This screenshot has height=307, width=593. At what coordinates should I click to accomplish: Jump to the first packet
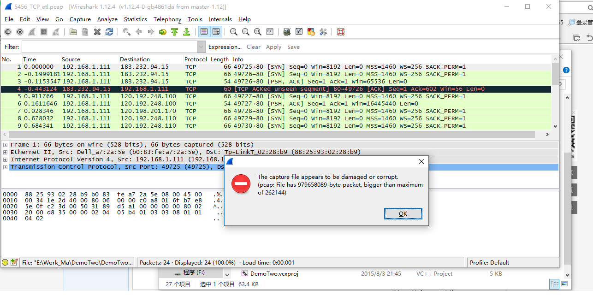[175, 32]
